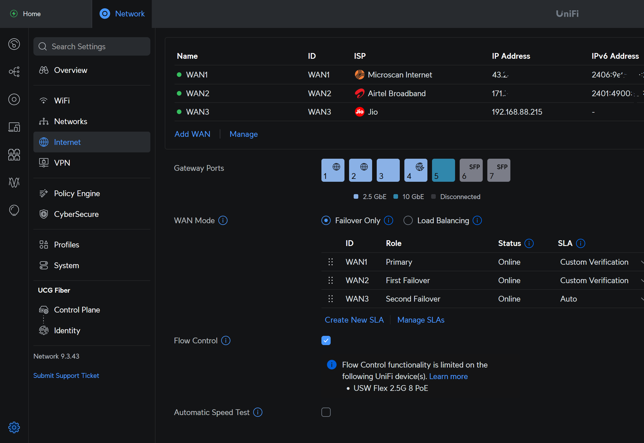Open the Topology icon in the left rail
644x443 pixels.
14,72
